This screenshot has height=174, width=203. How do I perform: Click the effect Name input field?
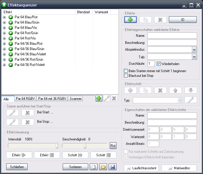pyautogui.click(x=172, y=36)
